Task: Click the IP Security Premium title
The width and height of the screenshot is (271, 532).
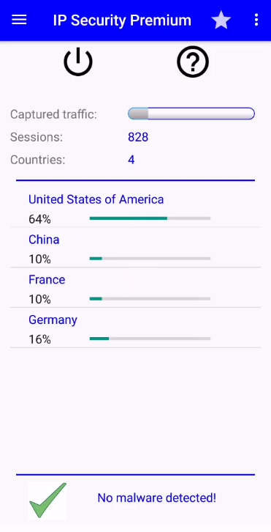Action: (122, 21)
